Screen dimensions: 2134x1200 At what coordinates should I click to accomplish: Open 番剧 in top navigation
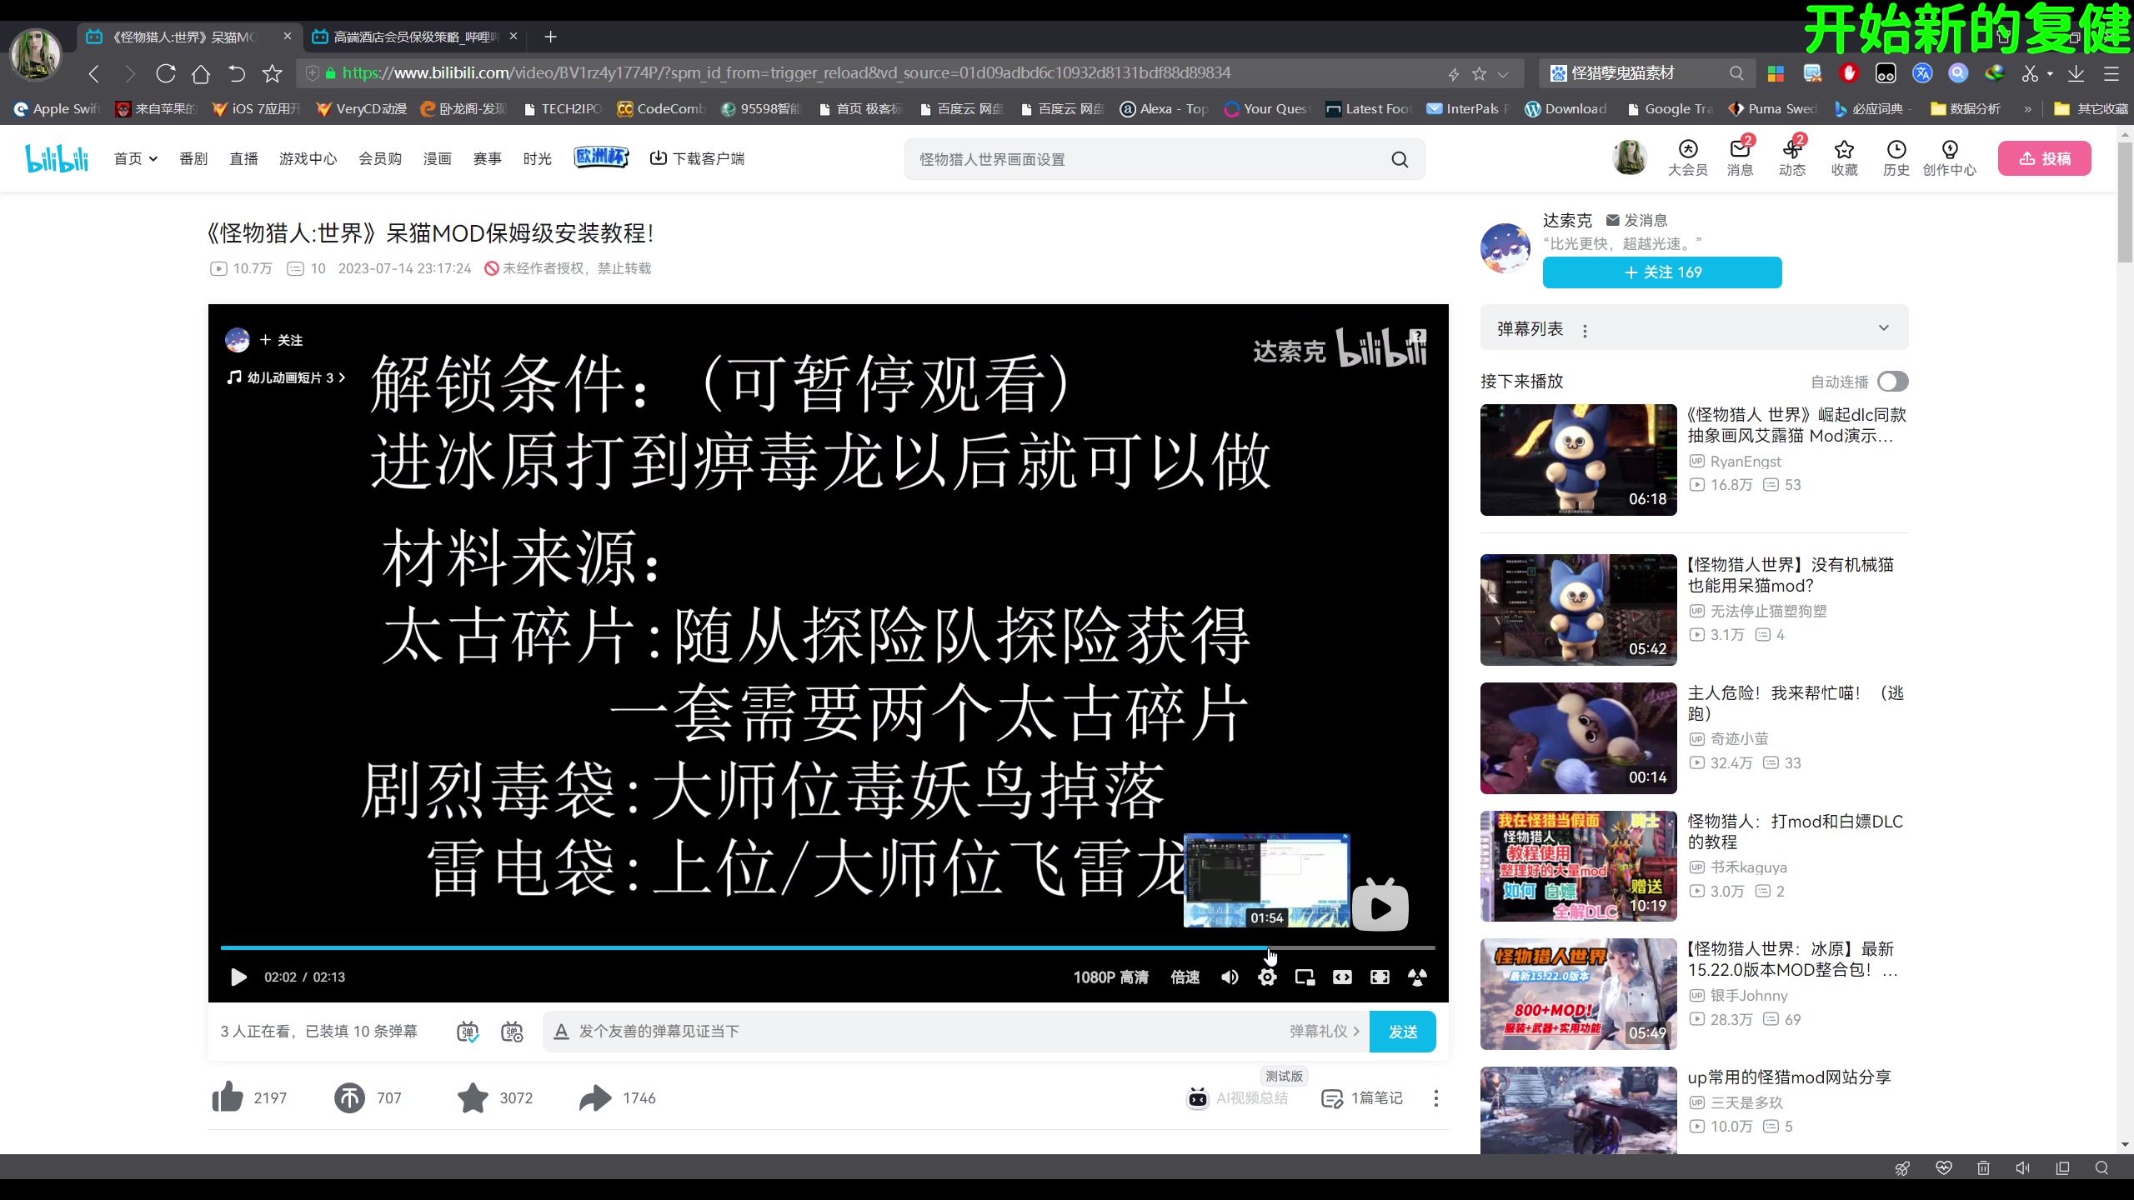tap(193, 158)
